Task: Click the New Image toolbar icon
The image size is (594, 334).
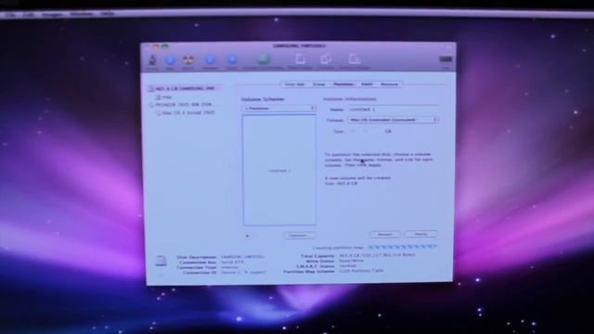Action: [x=300, y=58]
